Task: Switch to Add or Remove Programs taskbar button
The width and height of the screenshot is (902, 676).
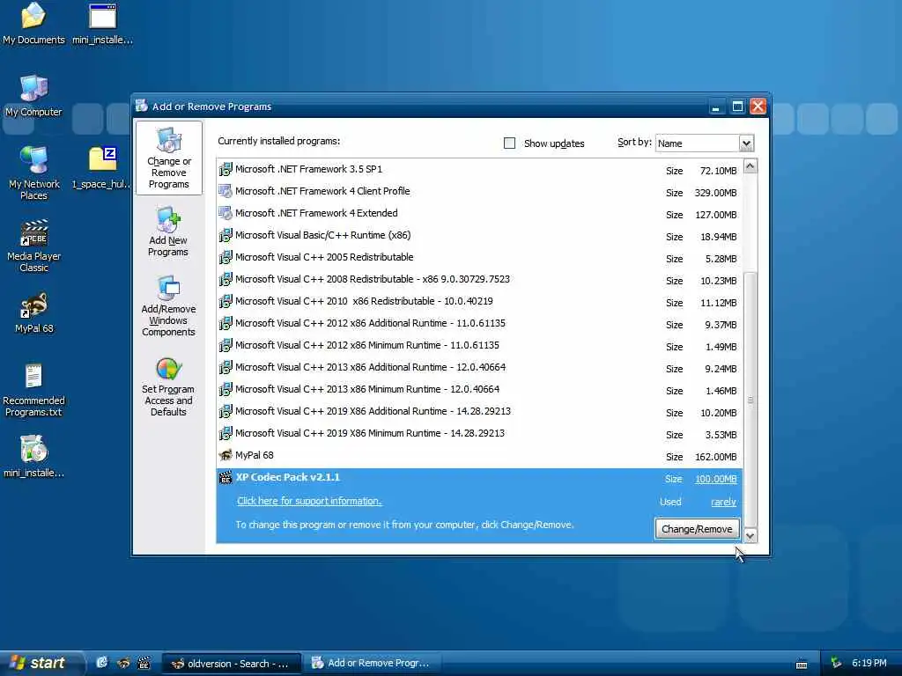Action: point(373,664)
